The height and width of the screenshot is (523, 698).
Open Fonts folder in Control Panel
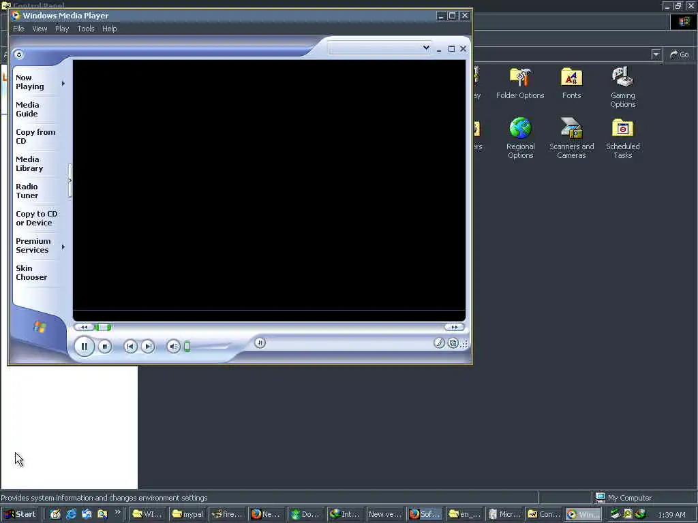[x=572, y=83]
